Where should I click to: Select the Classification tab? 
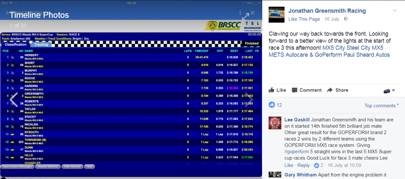pos(16,45)
